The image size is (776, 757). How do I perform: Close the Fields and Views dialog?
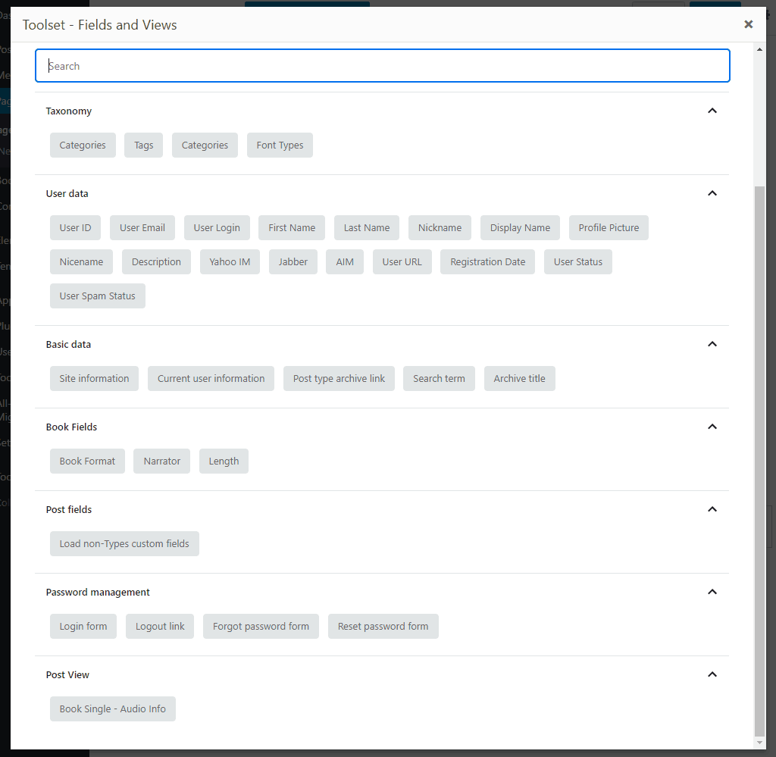[x=749, y=23]
